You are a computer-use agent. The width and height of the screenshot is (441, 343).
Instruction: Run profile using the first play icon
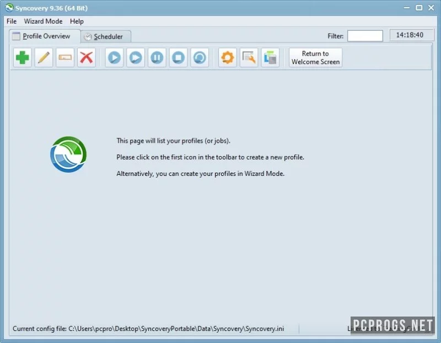tap(114, 58)
